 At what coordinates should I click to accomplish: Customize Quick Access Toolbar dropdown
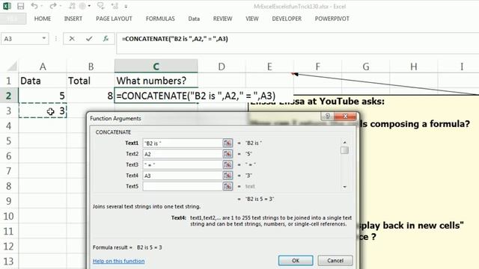126,6
